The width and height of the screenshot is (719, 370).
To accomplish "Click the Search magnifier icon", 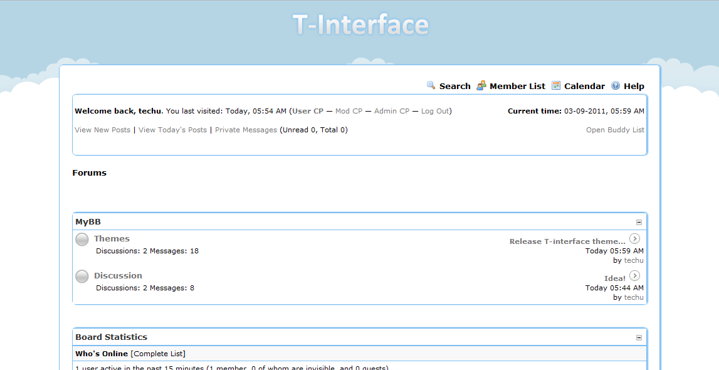I will [431, 86].
